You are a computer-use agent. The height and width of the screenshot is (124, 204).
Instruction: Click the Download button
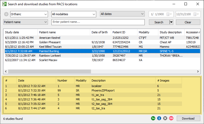click(x=188, y=118)
